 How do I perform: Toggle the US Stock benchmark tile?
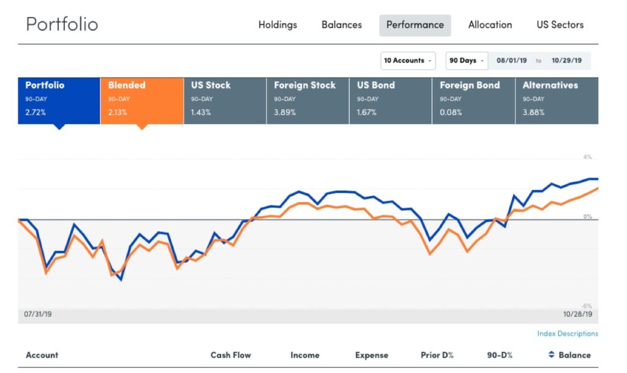pyautogui.click(x=225, y=100)
